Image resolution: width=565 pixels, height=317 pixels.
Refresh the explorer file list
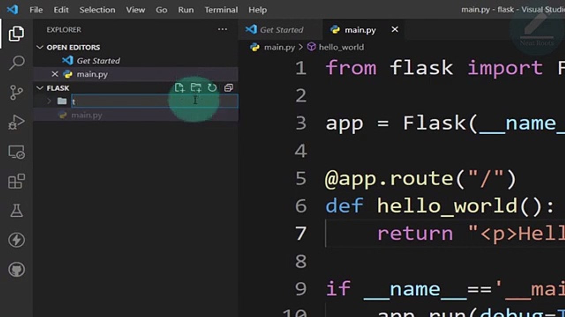click(x=212, y=88)
